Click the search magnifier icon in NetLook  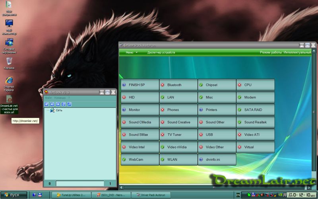click(69, 104)
